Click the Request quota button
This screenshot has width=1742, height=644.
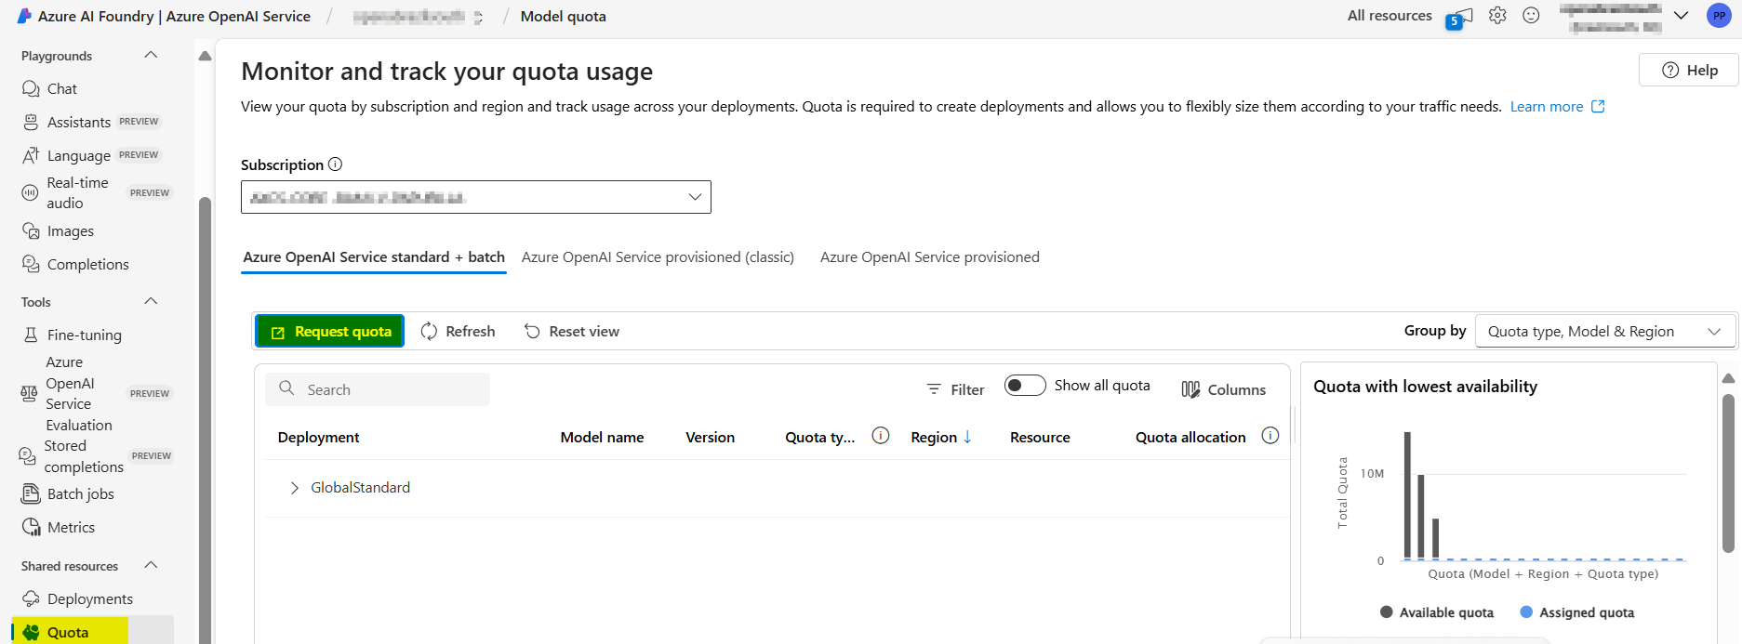click(330, 332)
